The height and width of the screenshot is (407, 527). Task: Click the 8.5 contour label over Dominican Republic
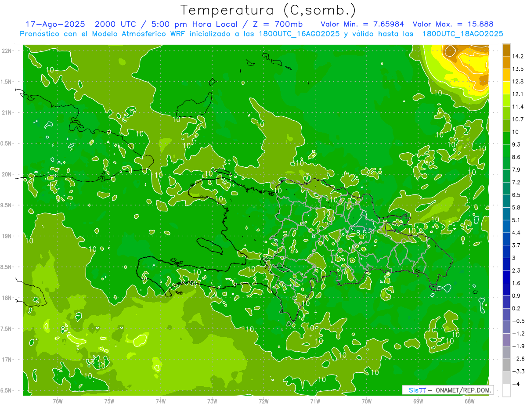[361, 232]
